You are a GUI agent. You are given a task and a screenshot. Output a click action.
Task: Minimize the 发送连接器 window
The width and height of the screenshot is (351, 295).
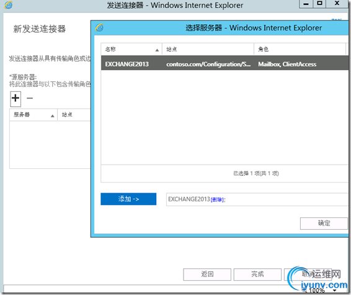(306, 4)
